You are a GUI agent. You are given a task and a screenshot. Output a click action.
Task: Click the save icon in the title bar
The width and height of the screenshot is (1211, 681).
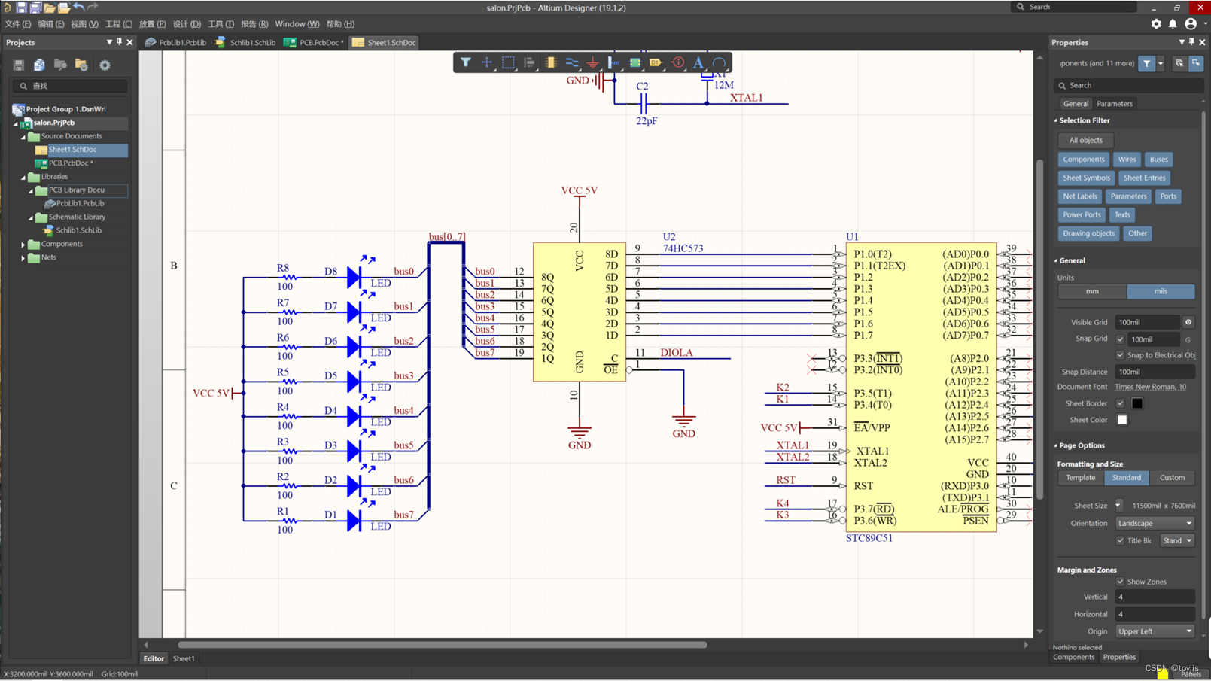coord(21,8)
